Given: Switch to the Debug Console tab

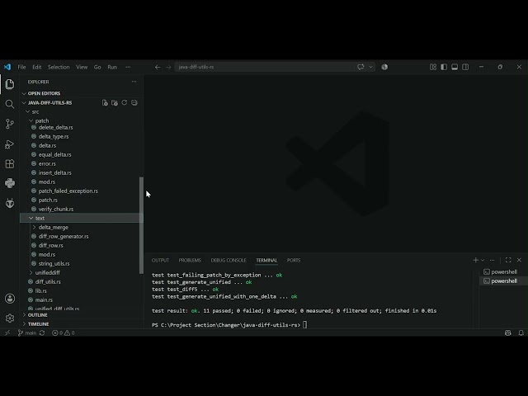Looking at the screenshot, I should click(229, 261).
